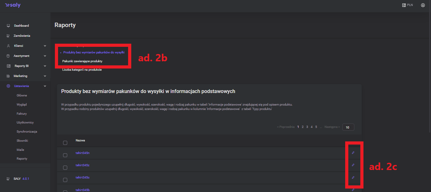
Task: Open the tshirt345c product link
Action: pyautogui.click(x=83, y=178)
